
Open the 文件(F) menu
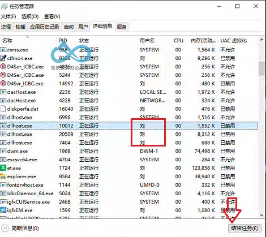click(x=8, y=16)
